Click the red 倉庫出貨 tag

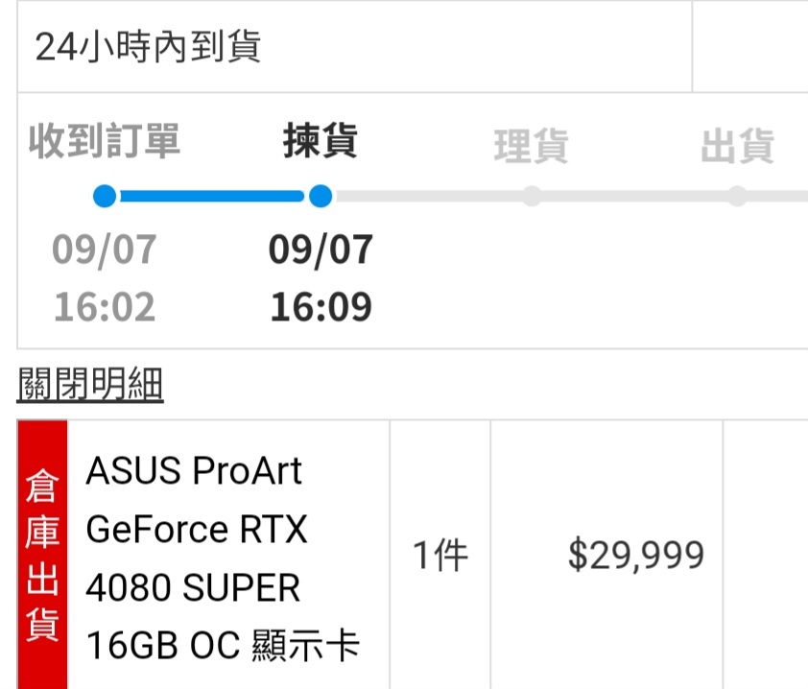[43, 556]
